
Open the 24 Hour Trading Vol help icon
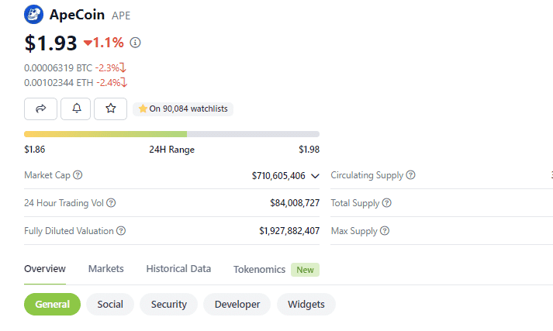[111, 202]
